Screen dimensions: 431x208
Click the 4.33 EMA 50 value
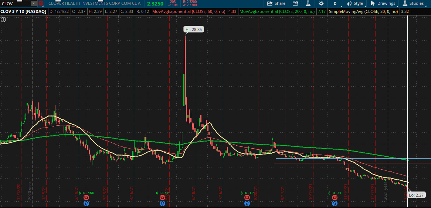coord(232,11)
